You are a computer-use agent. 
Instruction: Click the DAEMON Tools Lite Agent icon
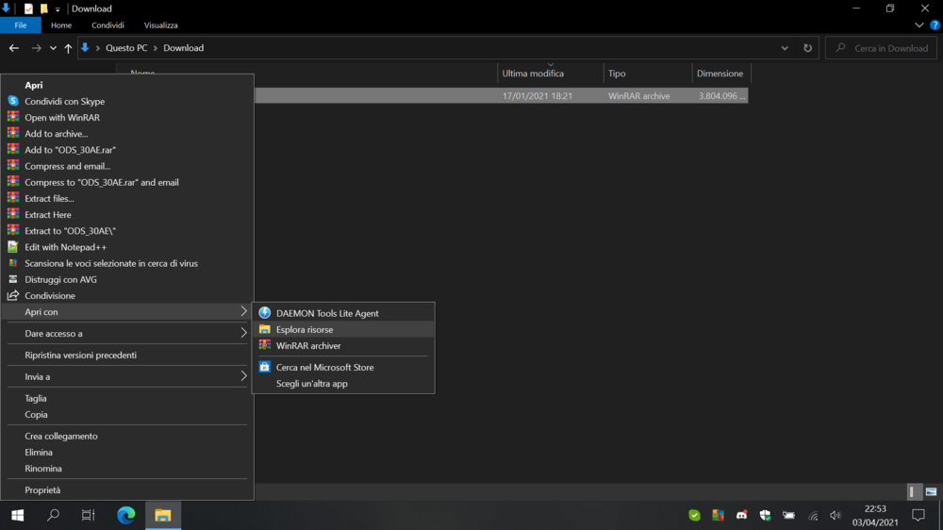click(x=265, y=313)
